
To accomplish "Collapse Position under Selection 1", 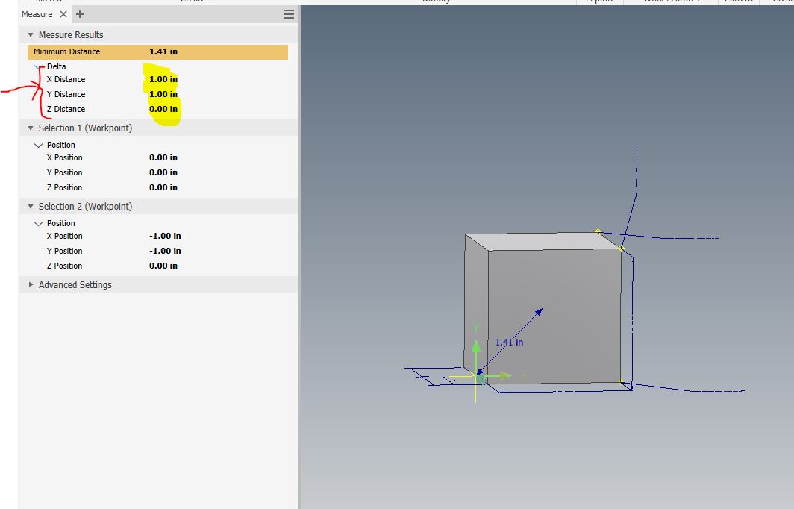I will pyautogui.click(x=39, y=144).
